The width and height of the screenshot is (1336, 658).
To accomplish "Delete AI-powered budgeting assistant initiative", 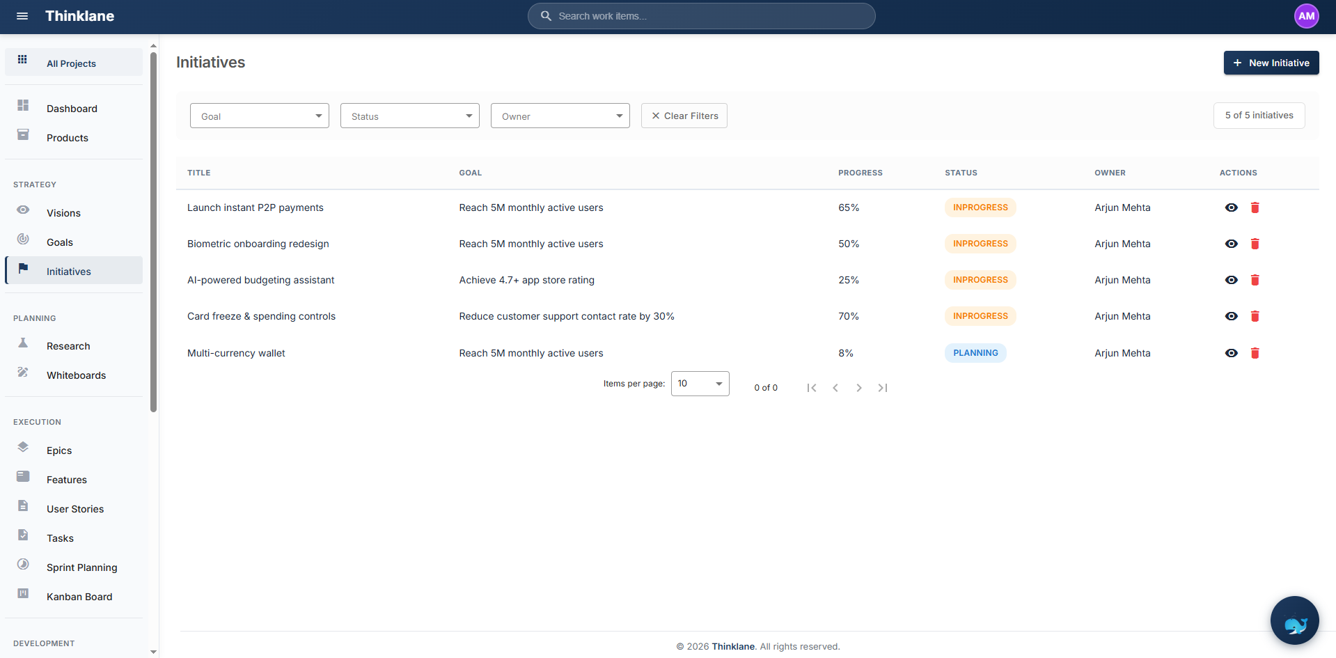I will coord(1255,280).
